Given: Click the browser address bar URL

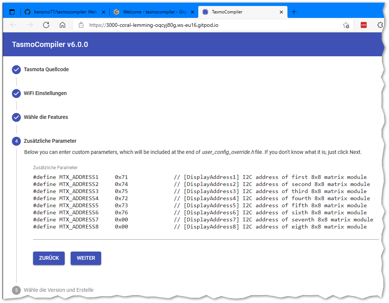Looking at the screenshot, I should click(156, 25).
